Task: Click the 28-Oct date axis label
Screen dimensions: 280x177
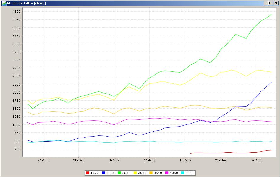Action: tap(78, 160)
